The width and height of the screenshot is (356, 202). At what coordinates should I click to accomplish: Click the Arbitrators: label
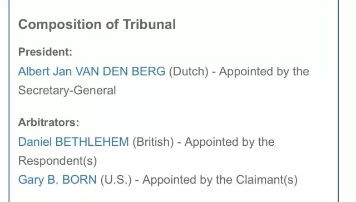tap(48, 122)
